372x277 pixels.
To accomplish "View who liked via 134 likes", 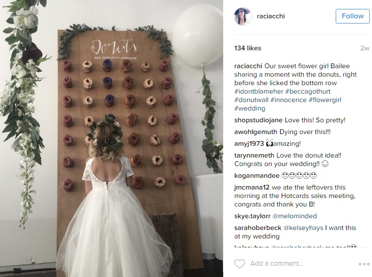I will click(248, 48).
